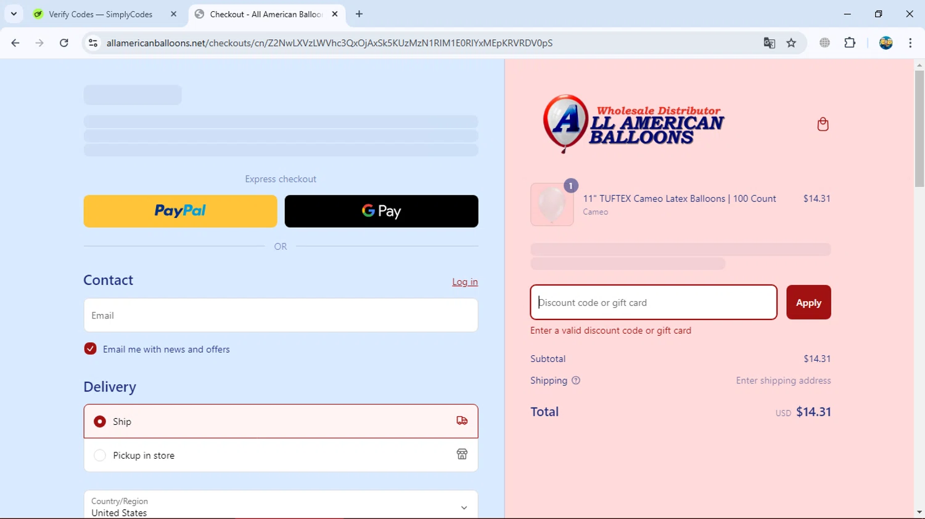
Task: Click the Cameo variant label
Action: (x=595, y=212)
